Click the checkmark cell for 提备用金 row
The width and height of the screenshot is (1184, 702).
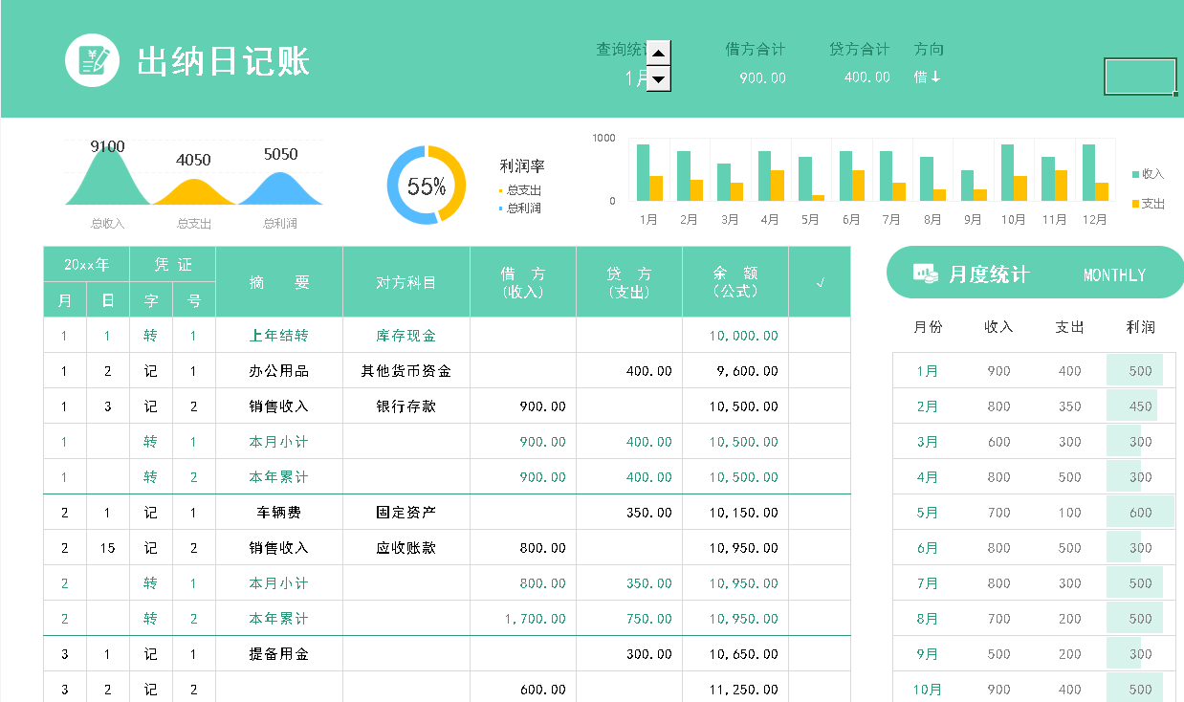[x=819, y=654]
